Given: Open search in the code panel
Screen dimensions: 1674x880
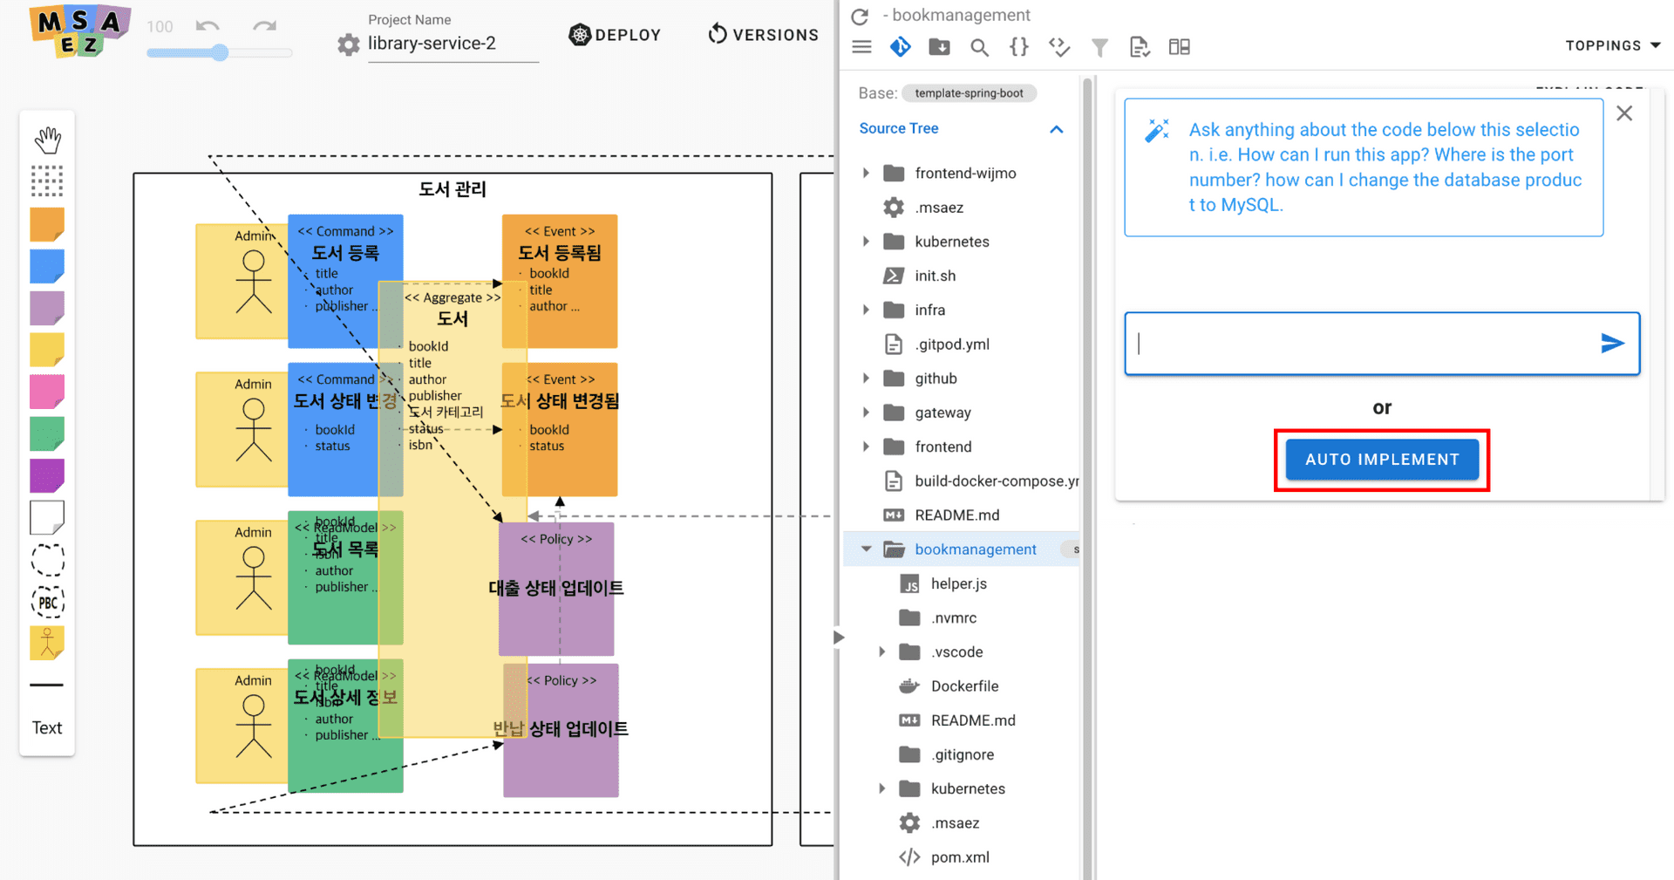Looking at the screenshot, I should [x=979, y=47].
